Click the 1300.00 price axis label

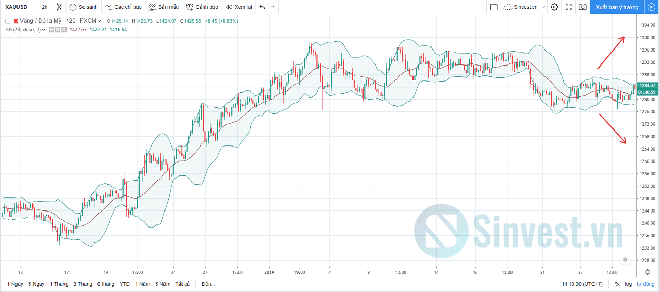point(647,38)
